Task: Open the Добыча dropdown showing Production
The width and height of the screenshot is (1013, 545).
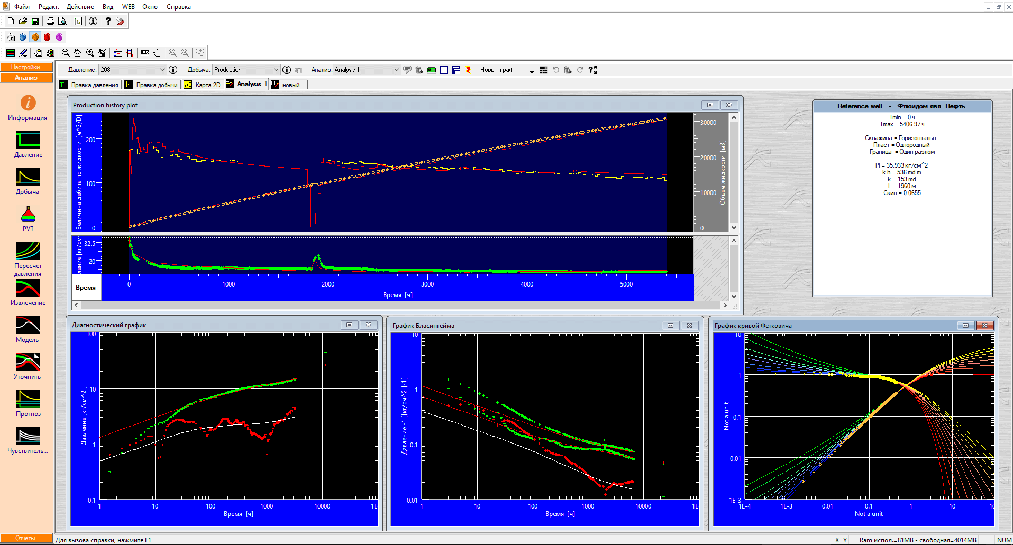Action: [x=246, y=70]
